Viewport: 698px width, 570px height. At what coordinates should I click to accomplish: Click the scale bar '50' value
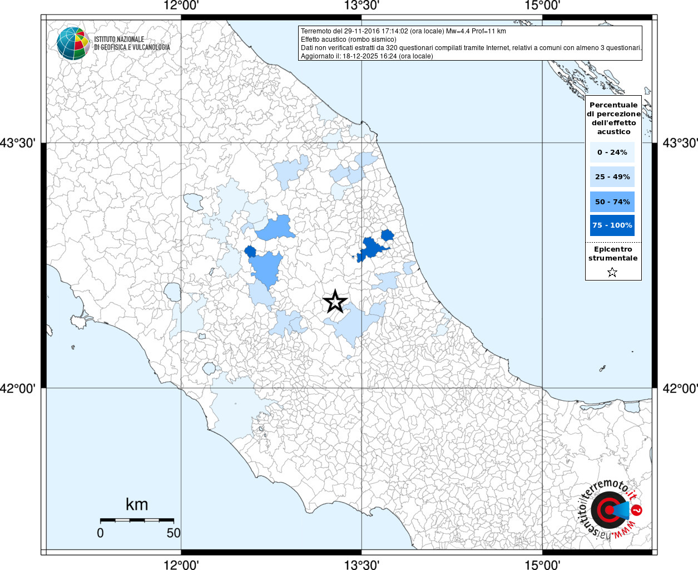[x=174, y=533]
